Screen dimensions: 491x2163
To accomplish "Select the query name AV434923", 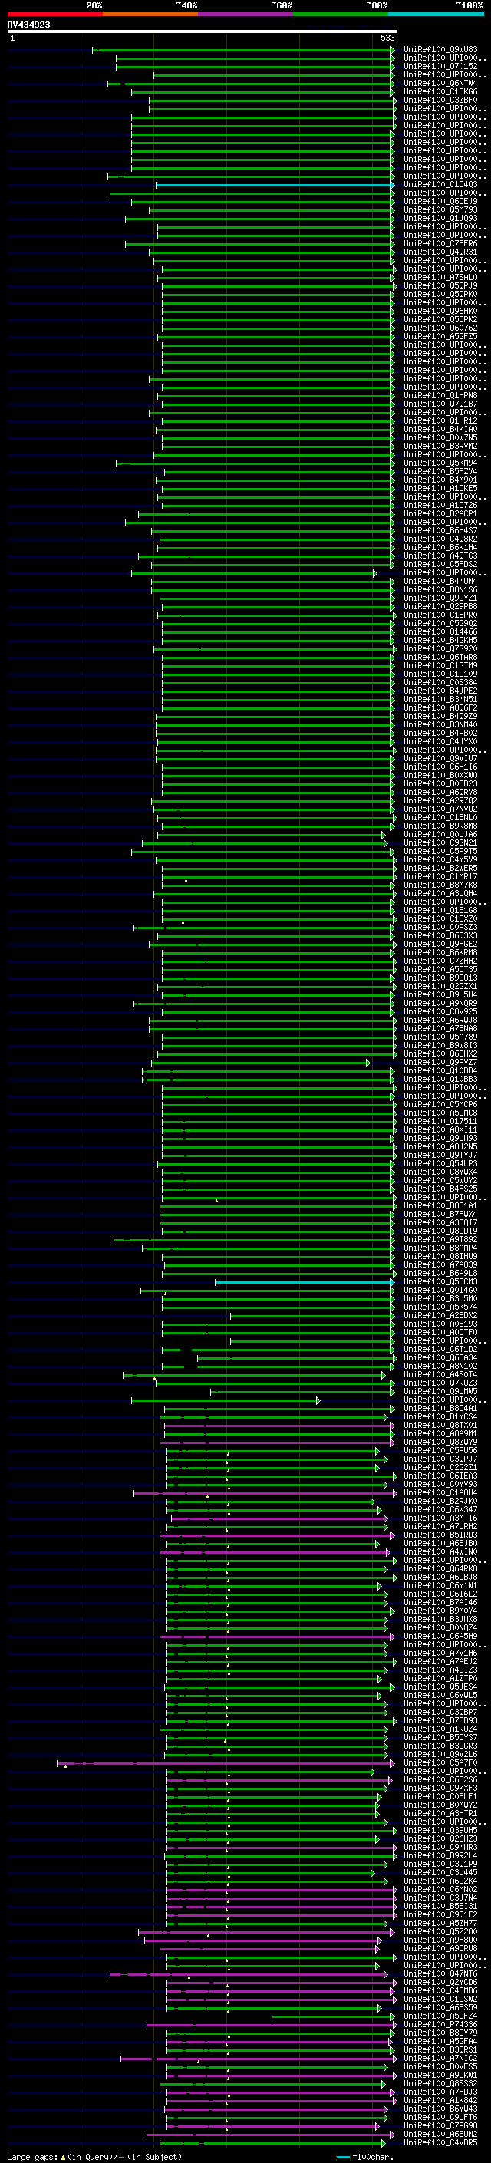I will (28, 25).
